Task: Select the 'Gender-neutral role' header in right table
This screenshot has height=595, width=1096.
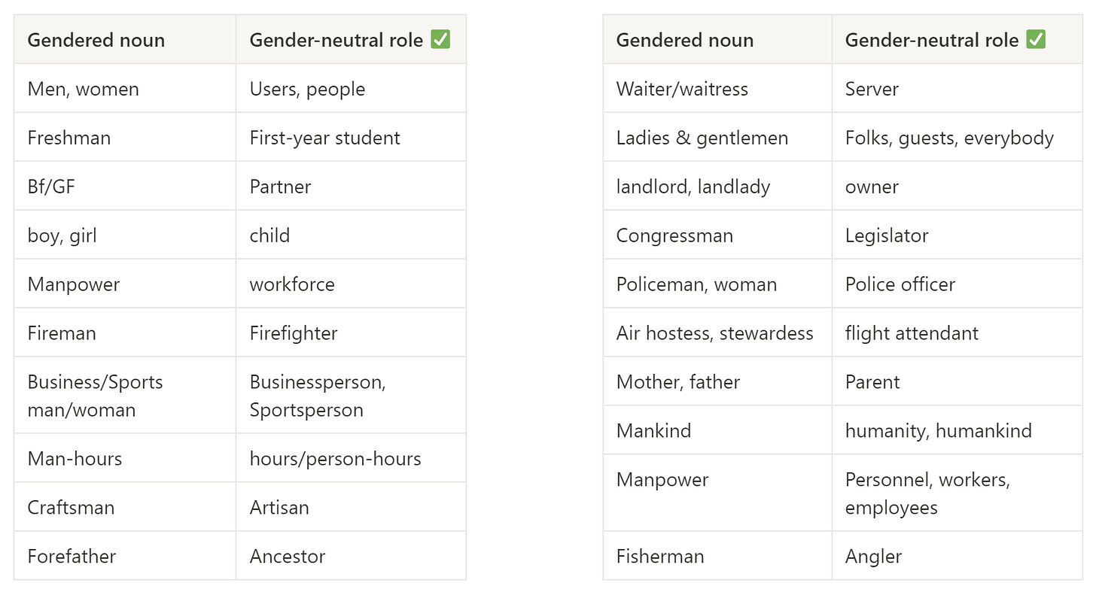Action: [x=957, y=39]
